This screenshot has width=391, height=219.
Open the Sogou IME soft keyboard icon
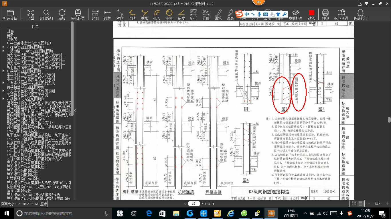pos(266,14)
